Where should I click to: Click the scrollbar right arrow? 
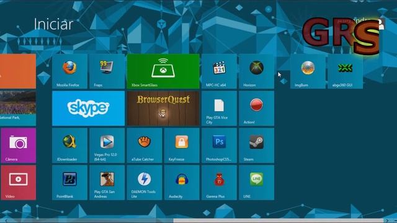click(387, 221)
